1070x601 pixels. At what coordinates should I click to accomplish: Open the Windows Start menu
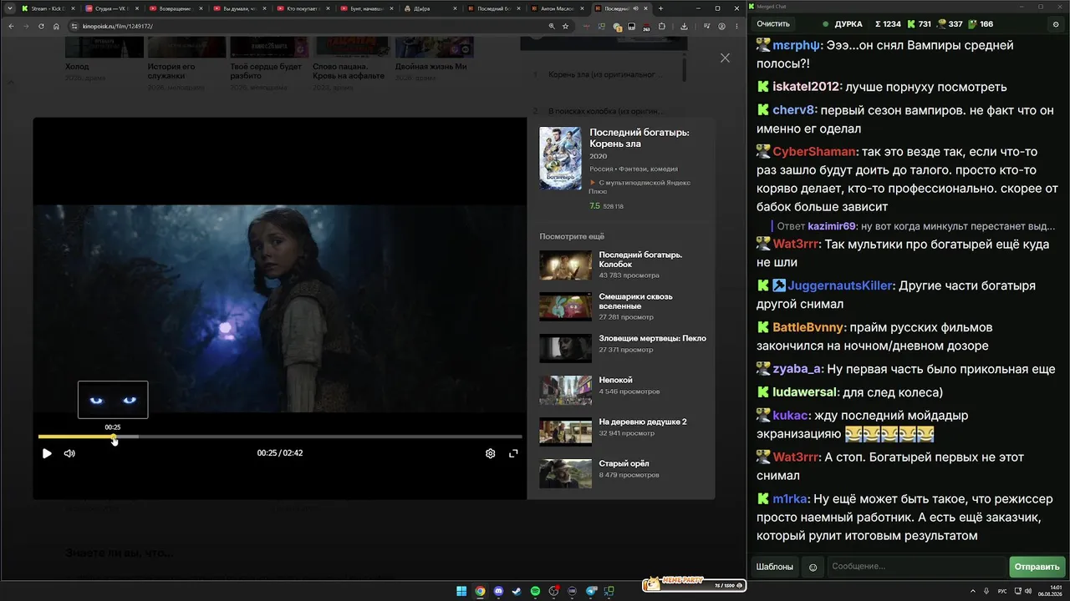(461, 592)
